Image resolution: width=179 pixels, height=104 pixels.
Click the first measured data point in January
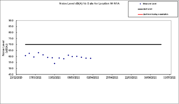pyautogui.click(x=25, y=56)
